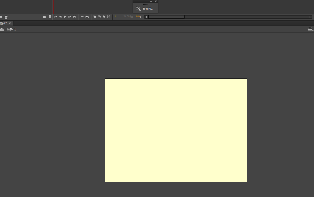Toggle the loop playback button
Image resolution: width=314 pixels, height=197 pixels.
click(x=87, y=17)
